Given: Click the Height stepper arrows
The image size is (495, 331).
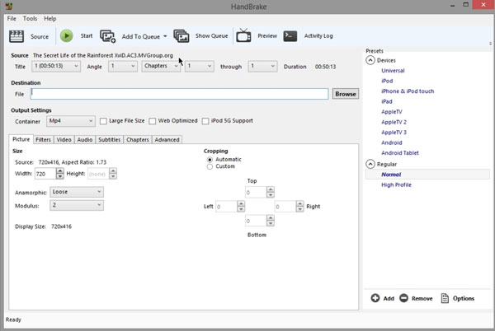Looking at the screenshot, I should click(113, 174).
